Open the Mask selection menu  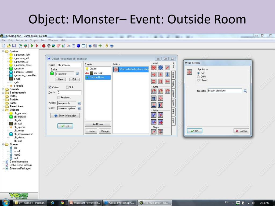pyautogui.click(x=79, y=108)
